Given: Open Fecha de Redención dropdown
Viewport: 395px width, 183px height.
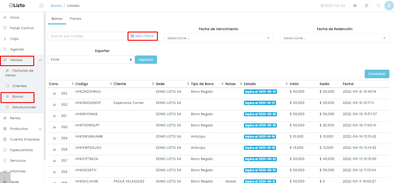Looking at the screenshot, I should tap(335, 38).
